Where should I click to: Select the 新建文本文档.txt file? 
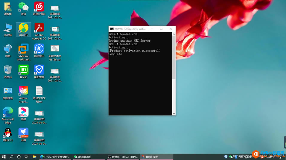tap(39, 94)
